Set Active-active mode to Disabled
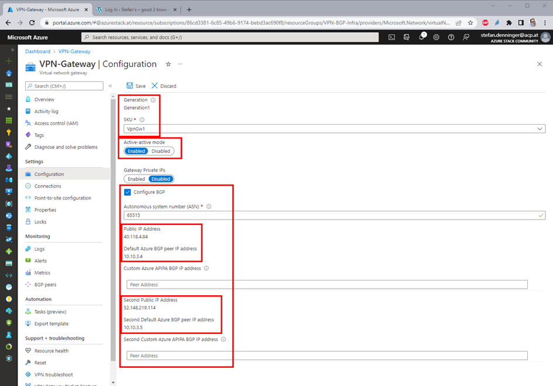553x386 pixels. [161, 151]
